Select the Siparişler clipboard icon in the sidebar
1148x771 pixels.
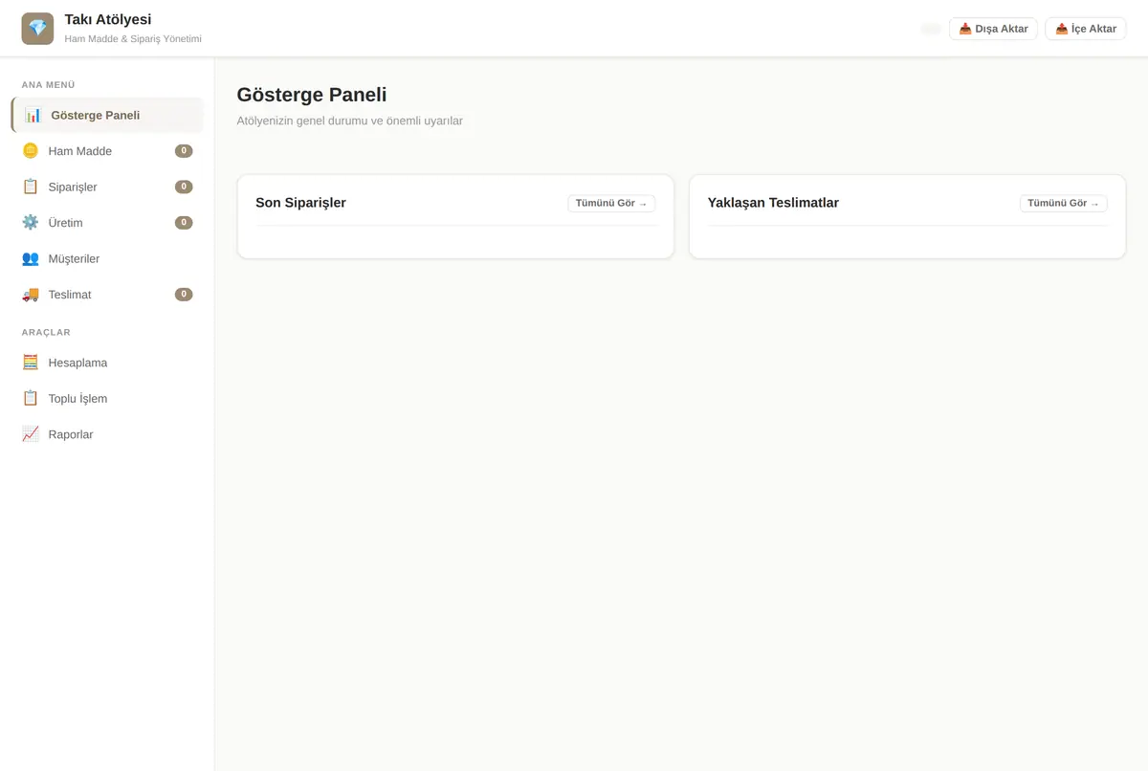(x=31, y=187)
